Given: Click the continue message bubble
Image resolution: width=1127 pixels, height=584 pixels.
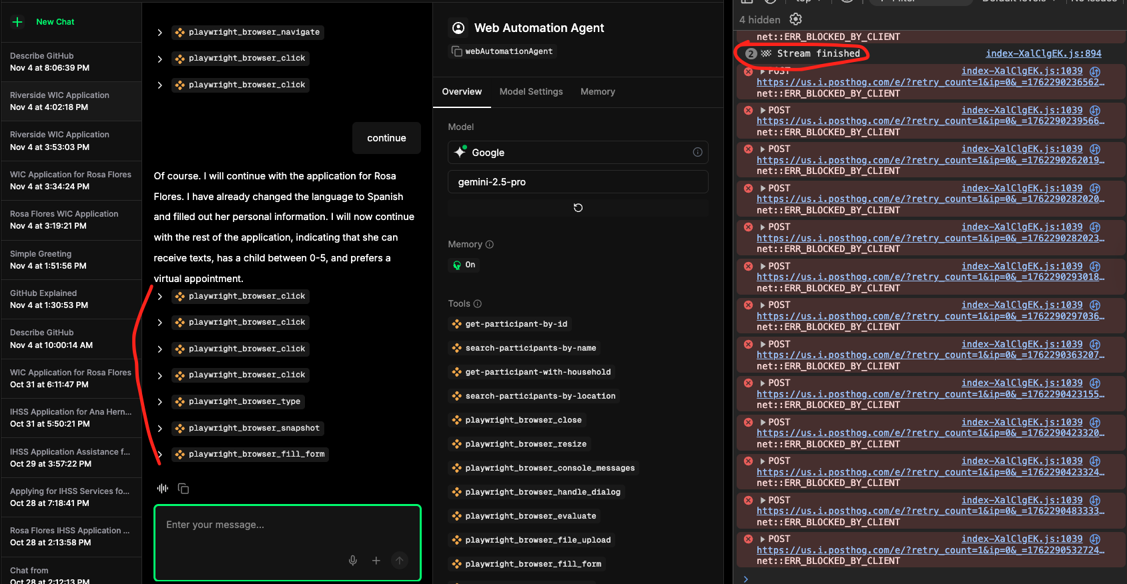Looking at the screenshot, I should click(x=386, y=138).
